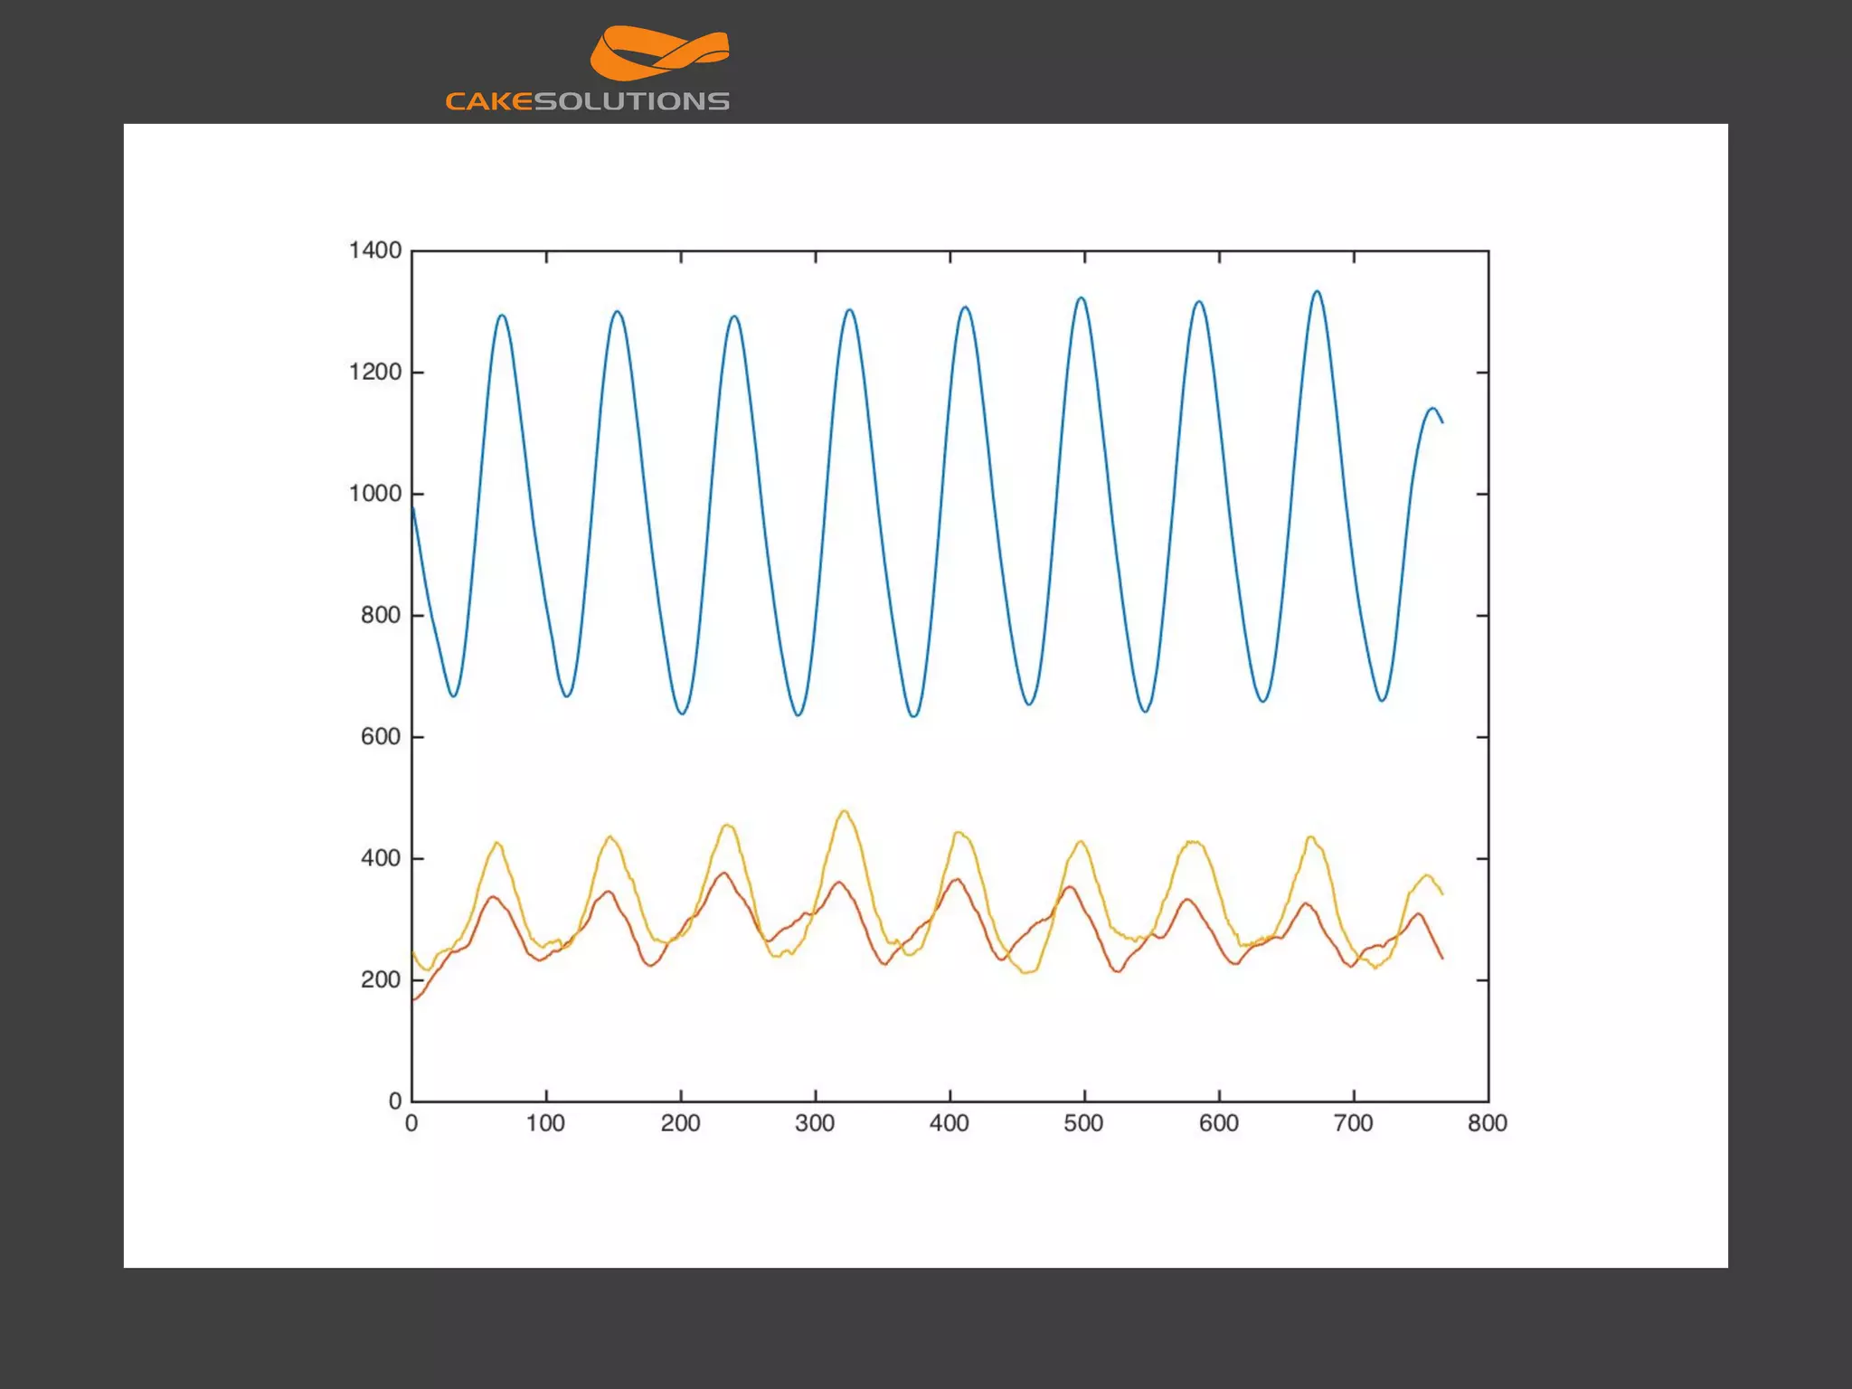Click the yellow line's tallest peak
Viewport: 1852px width, 1389px height.
[x=844, y=811]
